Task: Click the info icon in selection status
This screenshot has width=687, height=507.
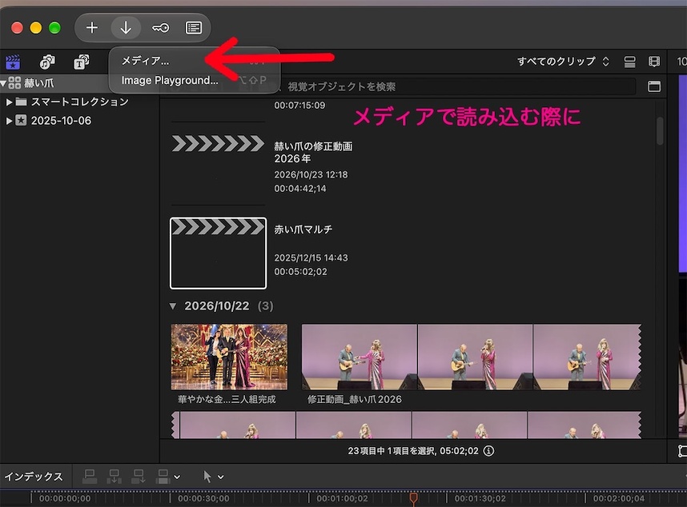Action: point(488,451)
